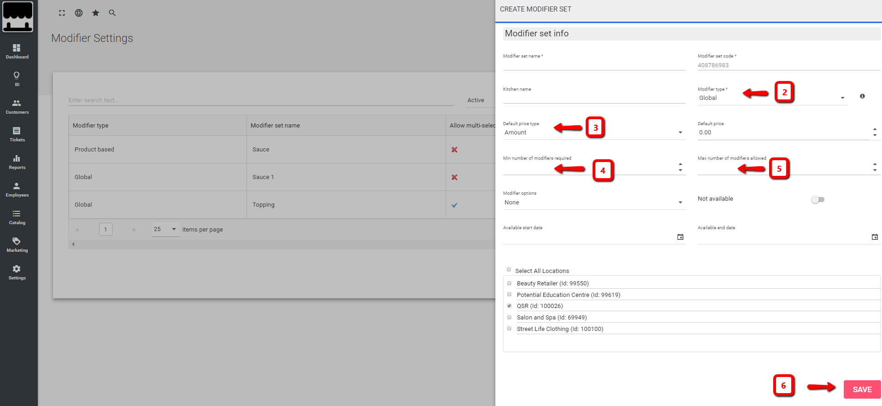Open the BI lightbulb section

click(17, 79)
